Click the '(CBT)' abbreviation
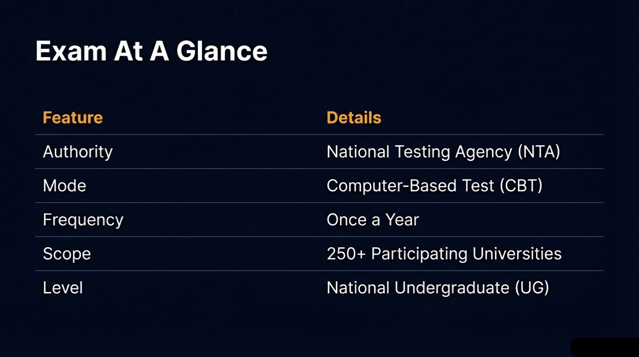Screen dimensions: 639x357 (x=521, y=186)
